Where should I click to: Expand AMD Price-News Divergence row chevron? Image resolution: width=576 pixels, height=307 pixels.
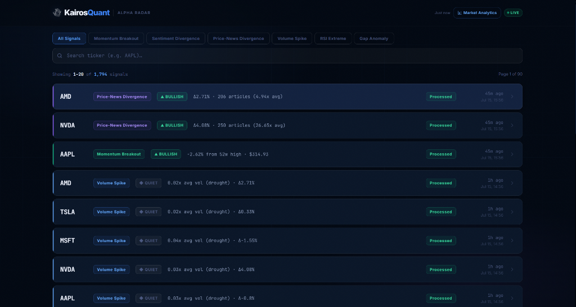coord(512,97)
